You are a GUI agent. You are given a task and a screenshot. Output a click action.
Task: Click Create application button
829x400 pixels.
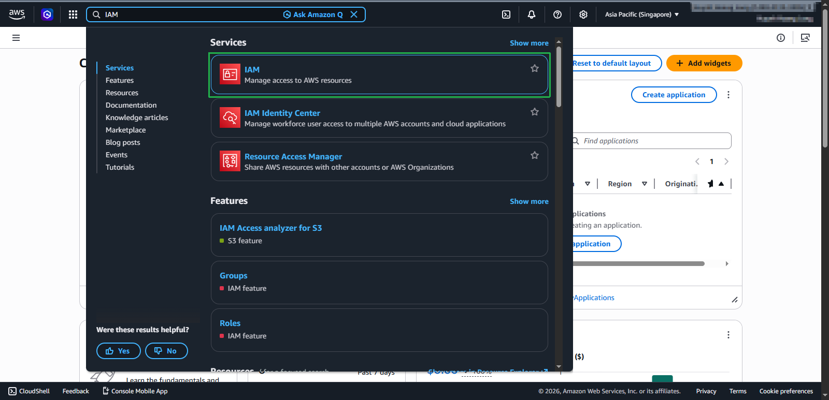(x=674, y=95)
